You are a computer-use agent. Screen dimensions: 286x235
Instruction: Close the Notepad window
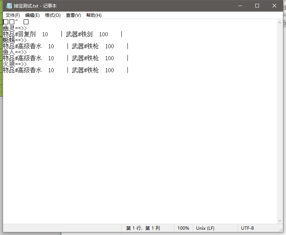point(274,6)
